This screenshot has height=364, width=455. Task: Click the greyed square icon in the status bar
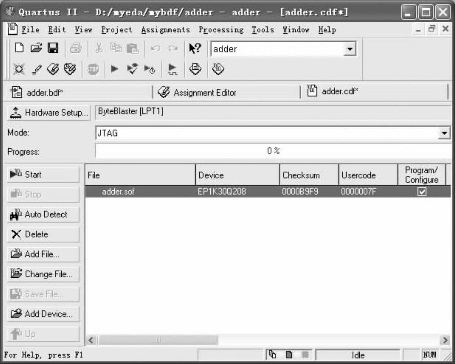pyautogui.click(x=305, y=354)
